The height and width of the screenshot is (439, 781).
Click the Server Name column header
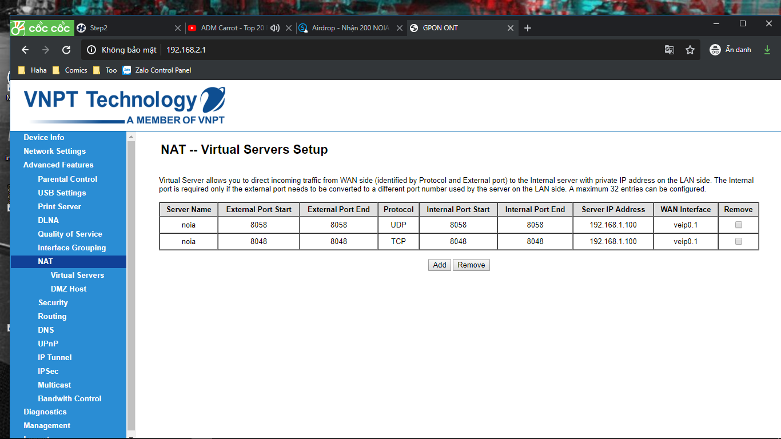coord(189,209)
